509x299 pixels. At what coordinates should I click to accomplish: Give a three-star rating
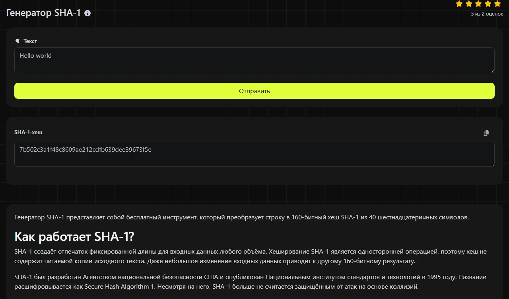[478, 4]
